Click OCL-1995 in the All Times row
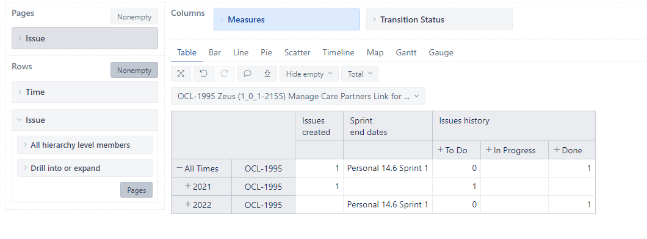The width and height of the screenshot is (647, 239). click(263, 168)
